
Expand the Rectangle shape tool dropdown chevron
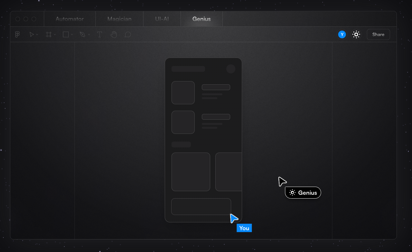tap(72, 35)
